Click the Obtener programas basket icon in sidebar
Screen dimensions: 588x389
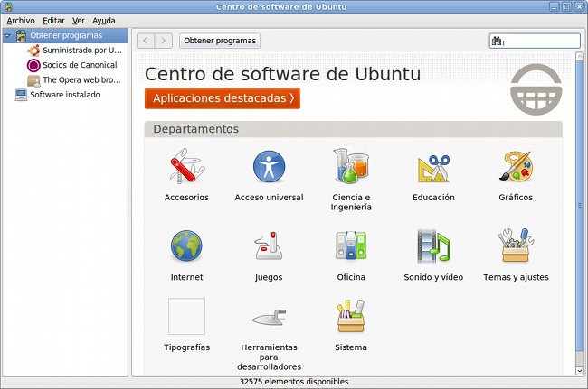(x=21, y=36)
